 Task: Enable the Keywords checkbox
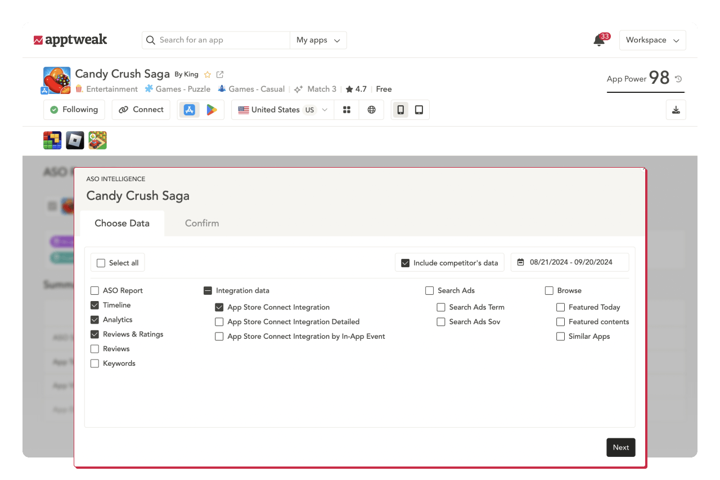pos(94,363)
